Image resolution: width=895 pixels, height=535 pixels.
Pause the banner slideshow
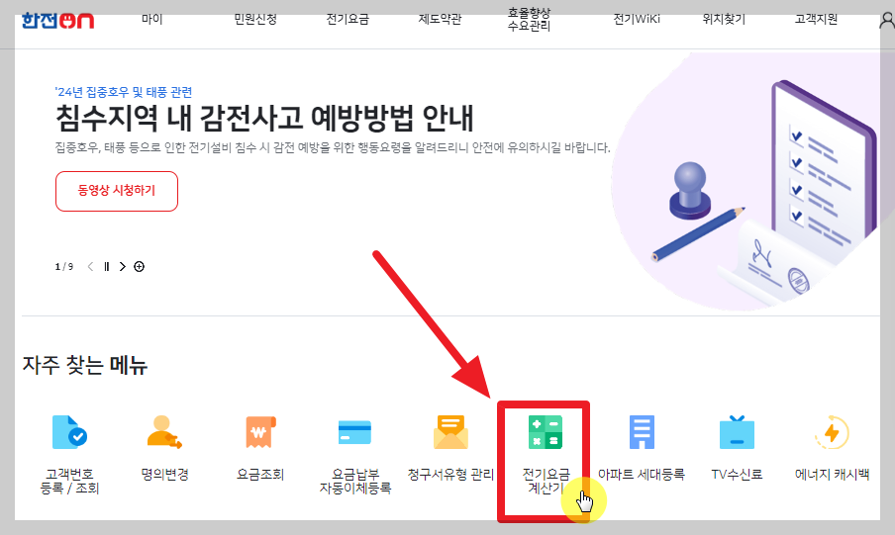(107, 266)
